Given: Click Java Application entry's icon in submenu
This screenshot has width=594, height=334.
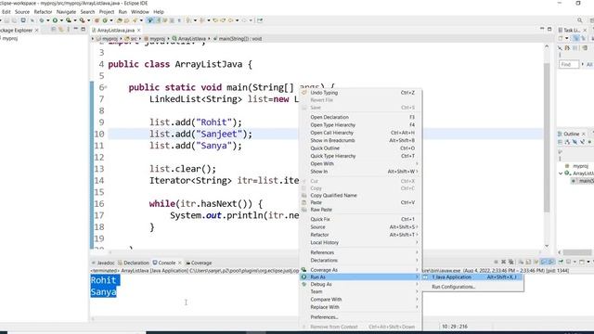Looking at the screenshot, I should pos(425,277).
